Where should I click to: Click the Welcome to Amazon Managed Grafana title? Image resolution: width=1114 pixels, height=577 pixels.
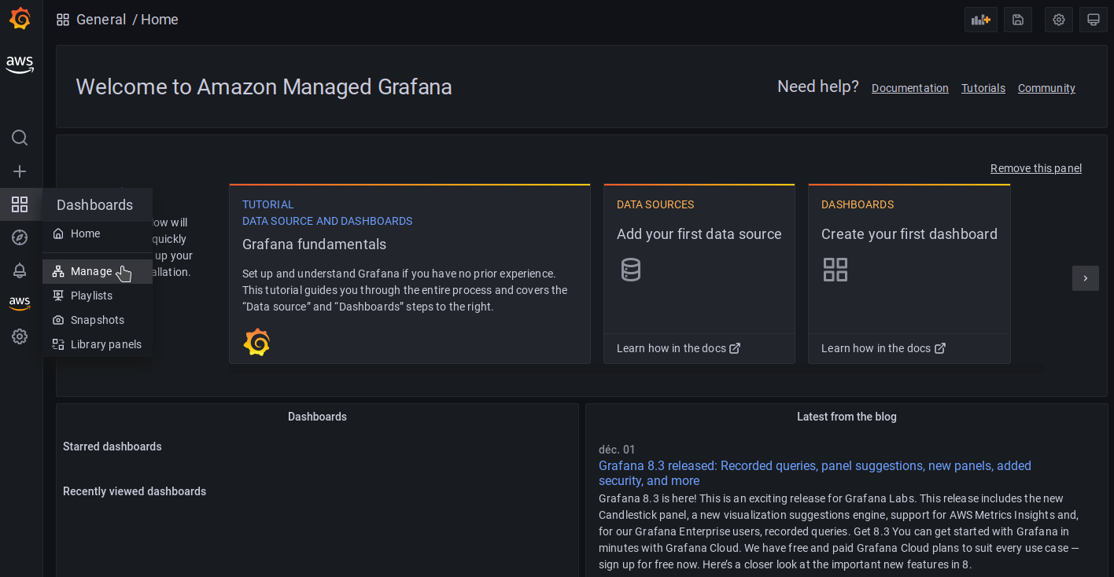(x=264, y=86)
